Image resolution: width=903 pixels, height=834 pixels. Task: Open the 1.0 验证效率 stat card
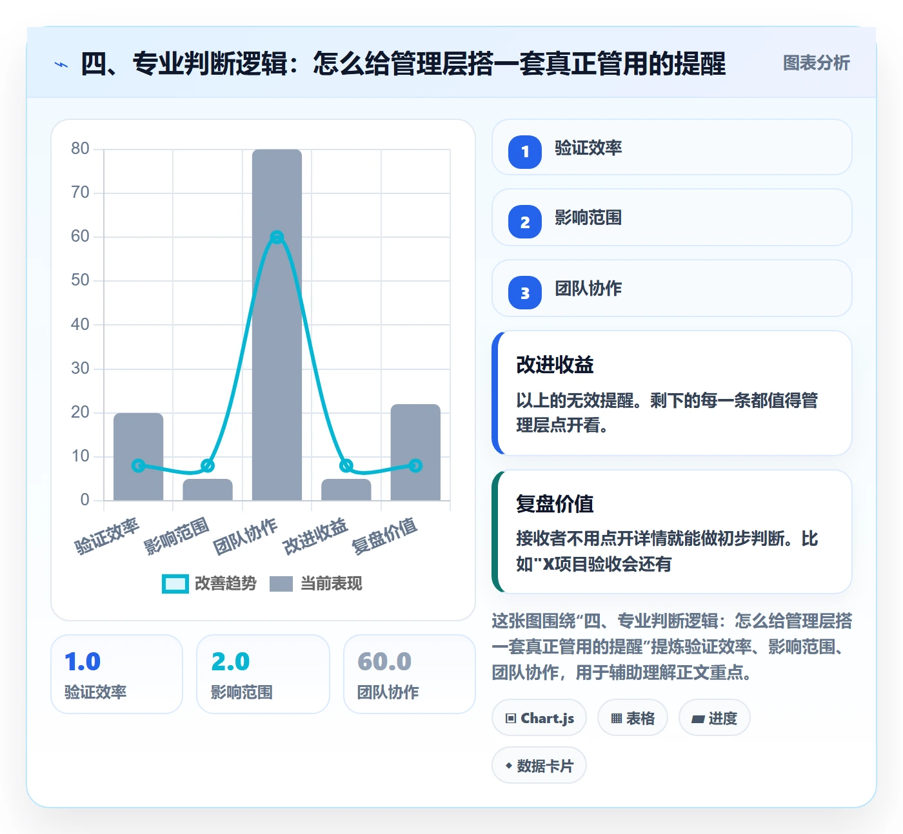coord(117,674)
